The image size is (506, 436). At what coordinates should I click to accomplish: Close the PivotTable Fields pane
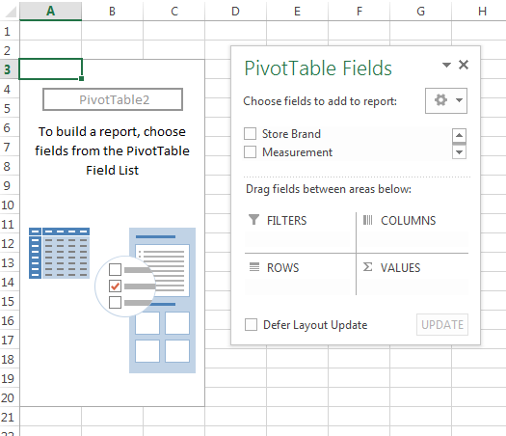click(x=464, y=65)
